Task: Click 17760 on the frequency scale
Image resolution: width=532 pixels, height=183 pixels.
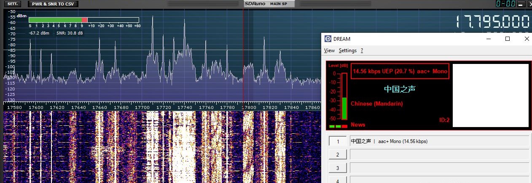Action: click(206, 108)
